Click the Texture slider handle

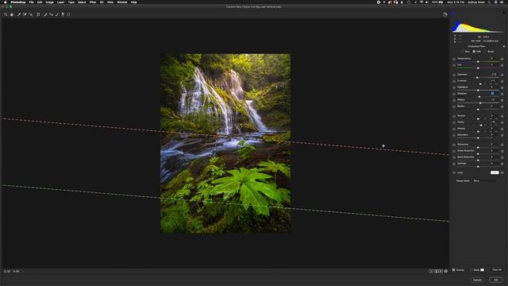[478, 119]
